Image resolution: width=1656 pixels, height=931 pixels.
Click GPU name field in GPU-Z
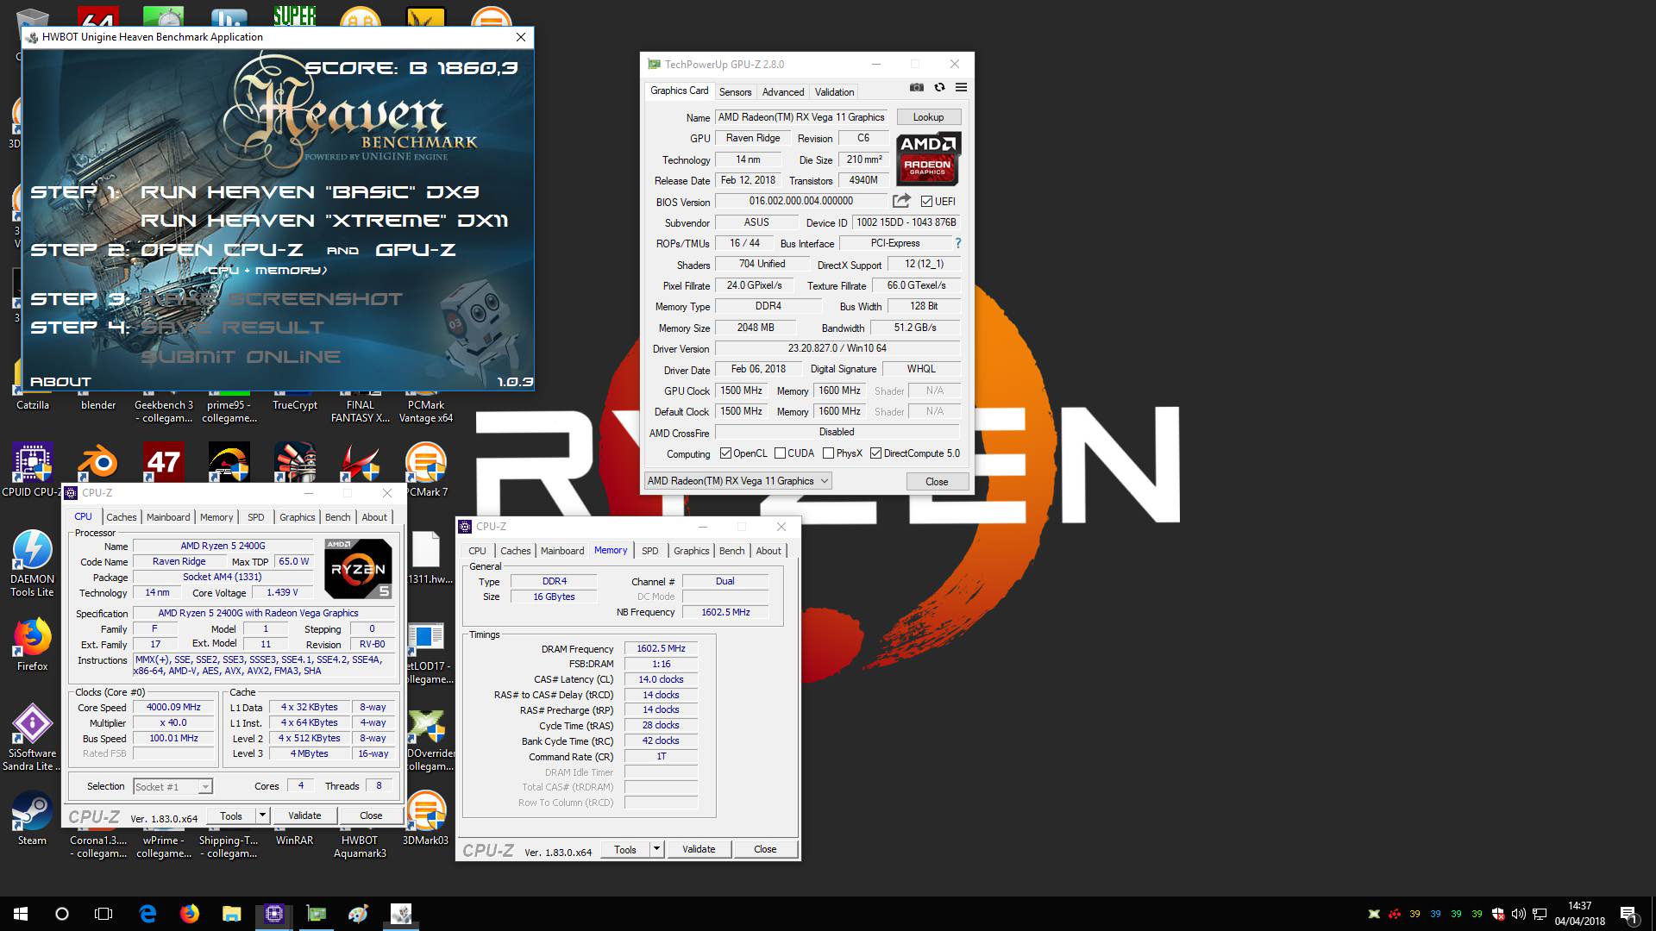[x=801, y=117]
